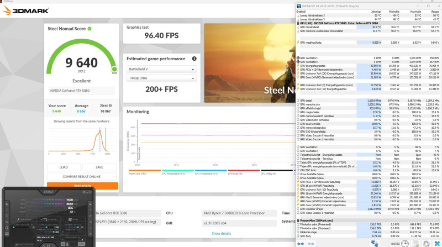442x247 pixels.
Task: Click the HWiNFO application icon in its title bar
Action: click(299, 6)
